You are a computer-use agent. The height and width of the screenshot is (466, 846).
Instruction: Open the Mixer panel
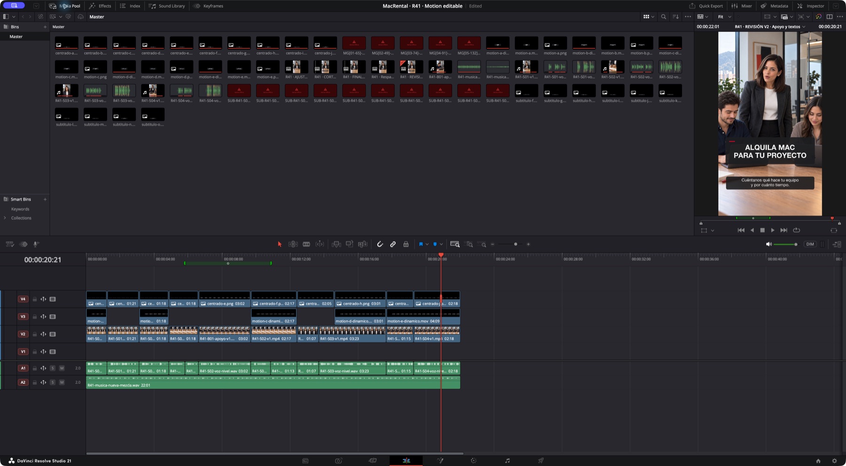742,6
